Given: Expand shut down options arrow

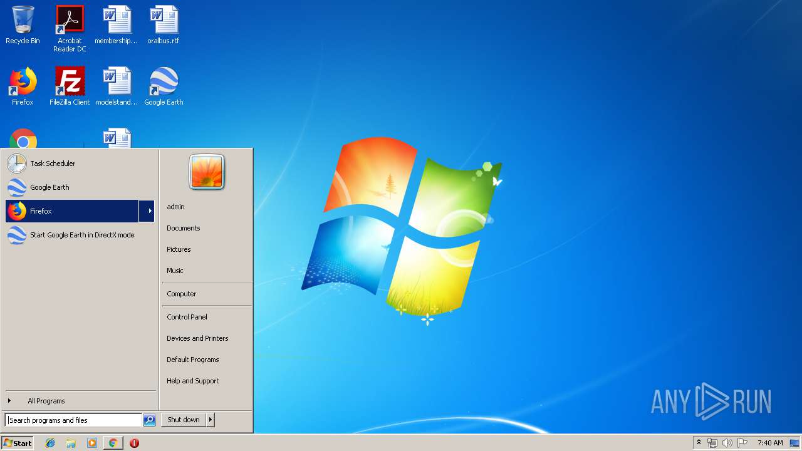Looking at the screenshot, I should pyautogui.click(x=211, y=420).
